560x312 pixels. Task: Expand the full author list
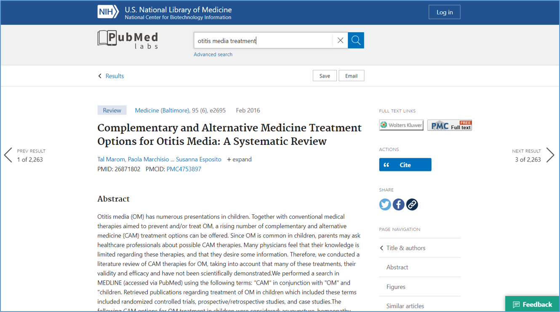point(240,159)
